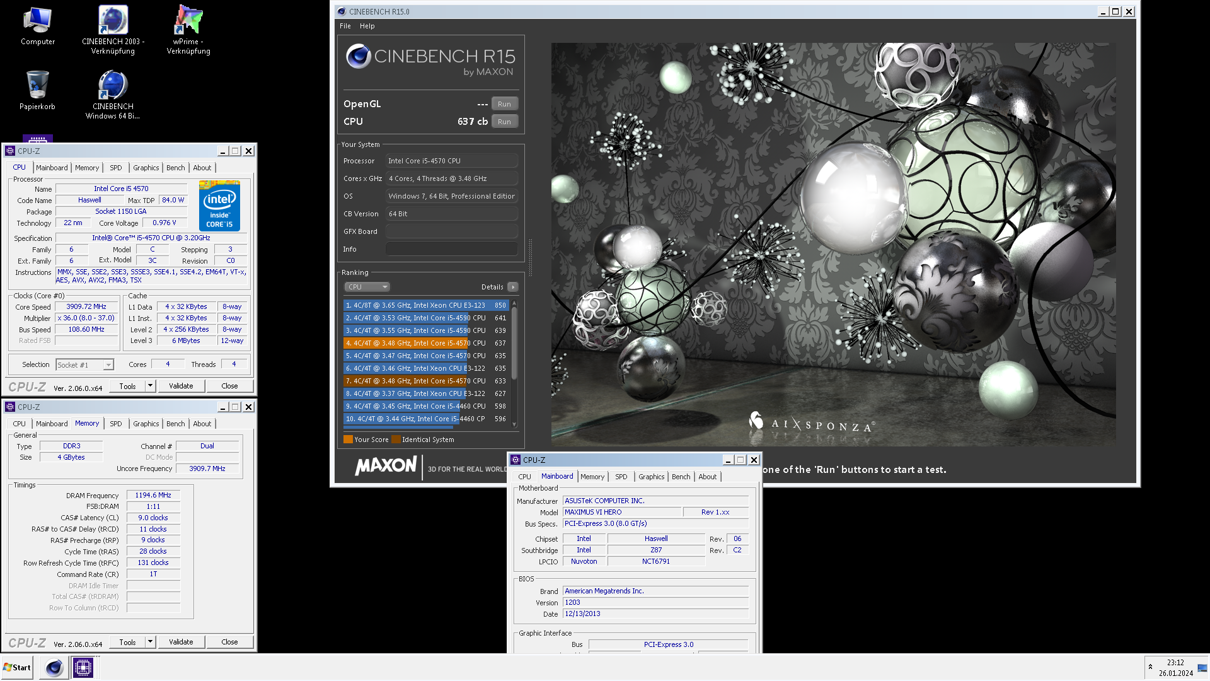Viewport: 1210px width, 681px height.
Task: Open the File menu in Cinebench
Action: [x=345, y=26]
